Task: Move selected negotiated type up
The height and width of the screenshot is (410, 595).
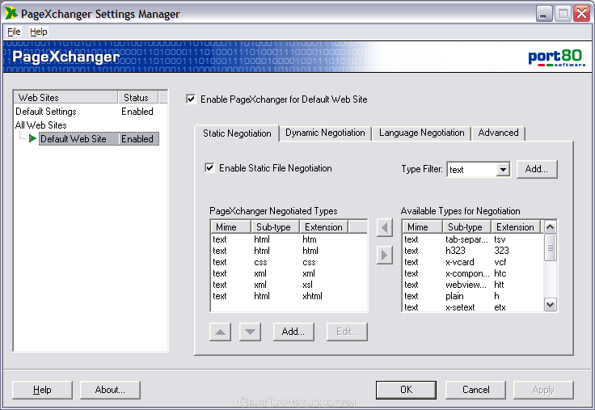Action: tap(220, 332)
